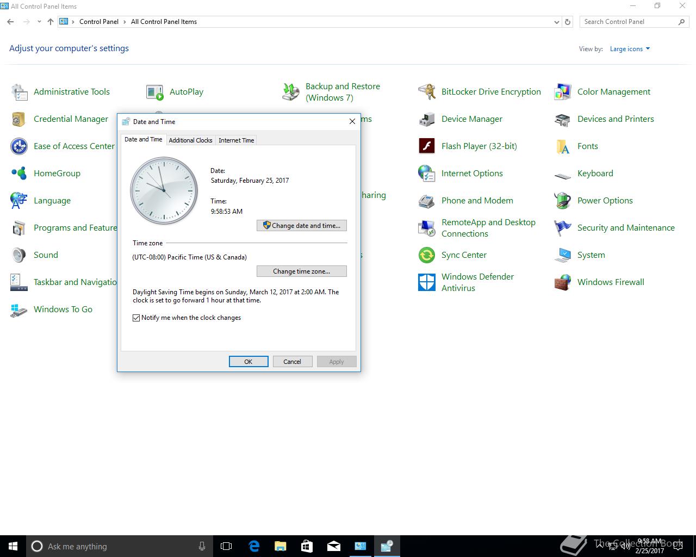Viewport: 696px width, 557px height.
Task: Click analog clock face in dialog
Action: pyautogui.click(x=164, y=191)
